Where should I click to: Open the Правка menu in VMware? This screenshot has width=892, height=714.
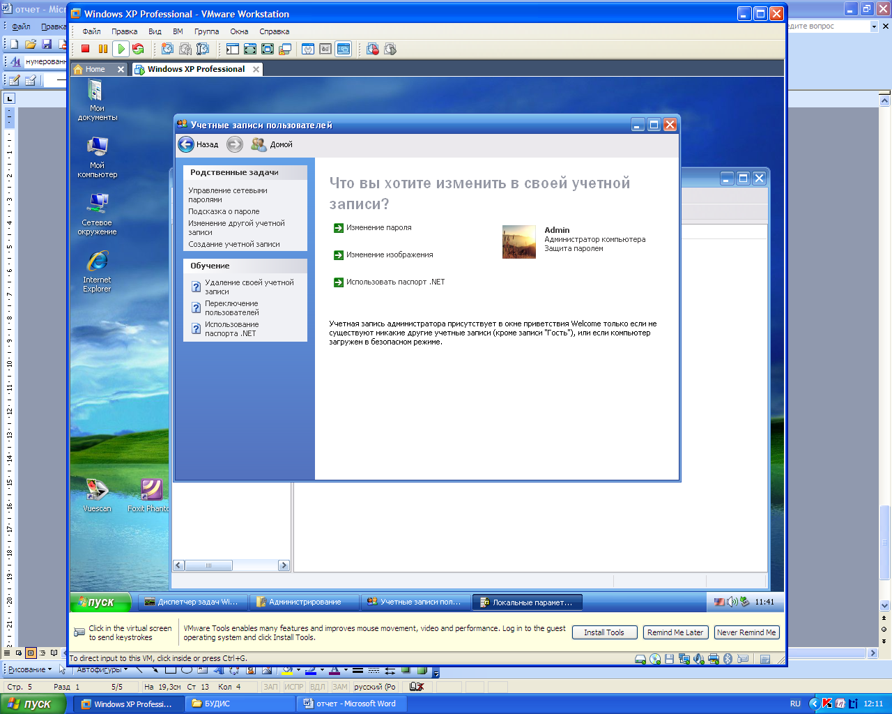[124, 31]
